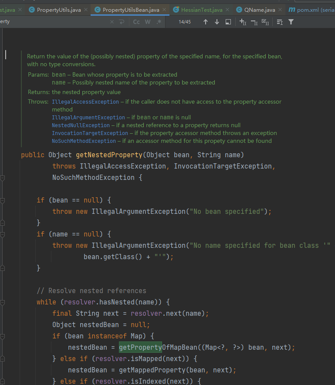Viewport: 335px width, 385px height.
Task: Click the getNestedProperty method name
Action: [x=109, y=155]
